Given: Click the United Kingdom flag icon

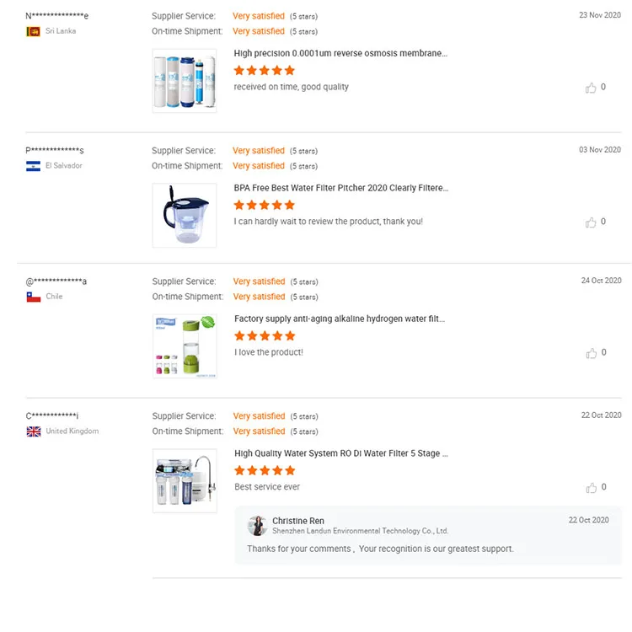Looking at the screenshot, I should click(34, 431).
